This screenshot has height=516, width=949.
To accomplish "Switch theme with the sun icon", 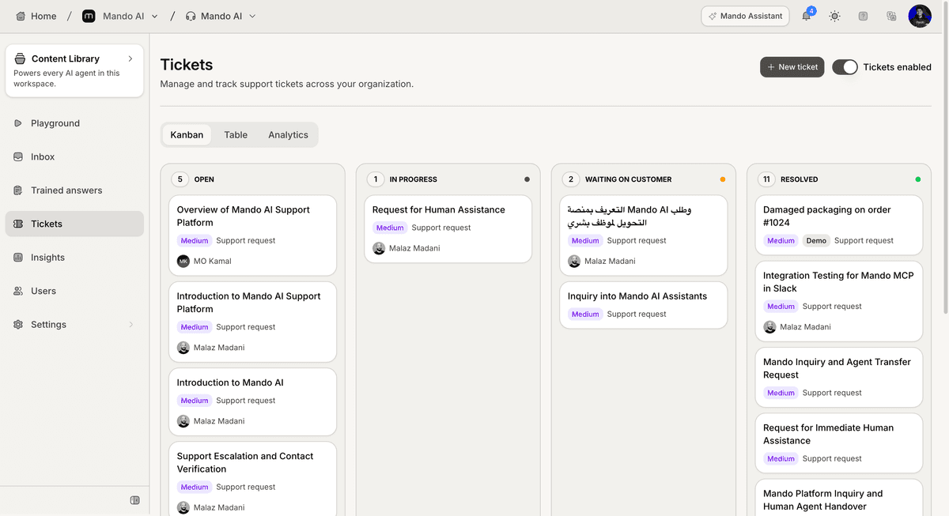I will (x=834, y=16).
